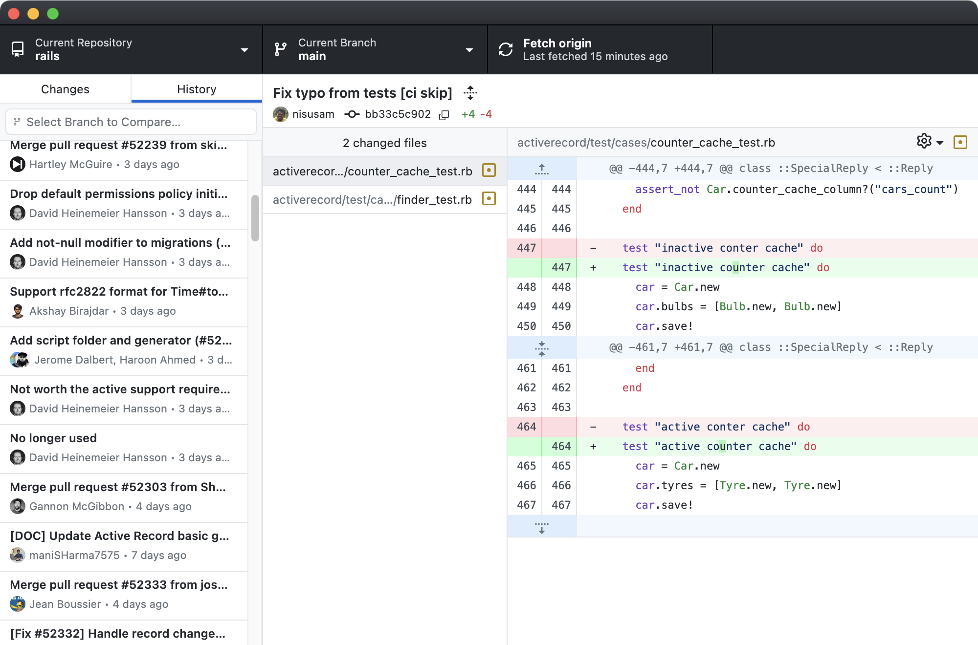Click the modified indicator next to counter_cache_test.rb

click(489, 171)
